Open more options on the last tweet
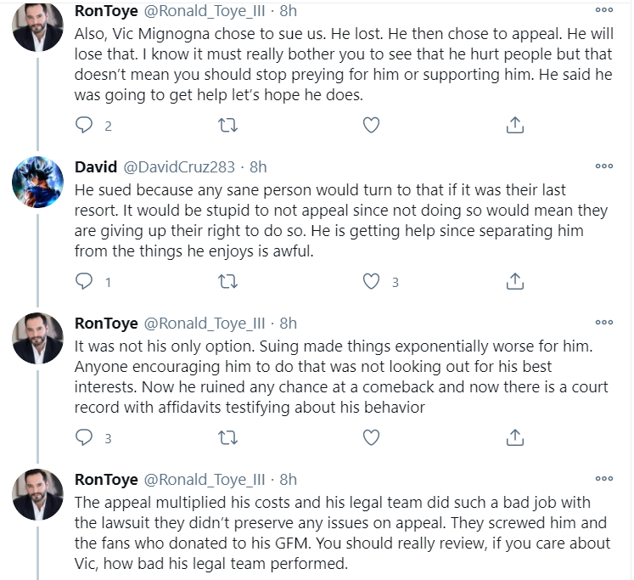Screen dimensions: 634x580 pyautogui.click(x=604, y=478)
